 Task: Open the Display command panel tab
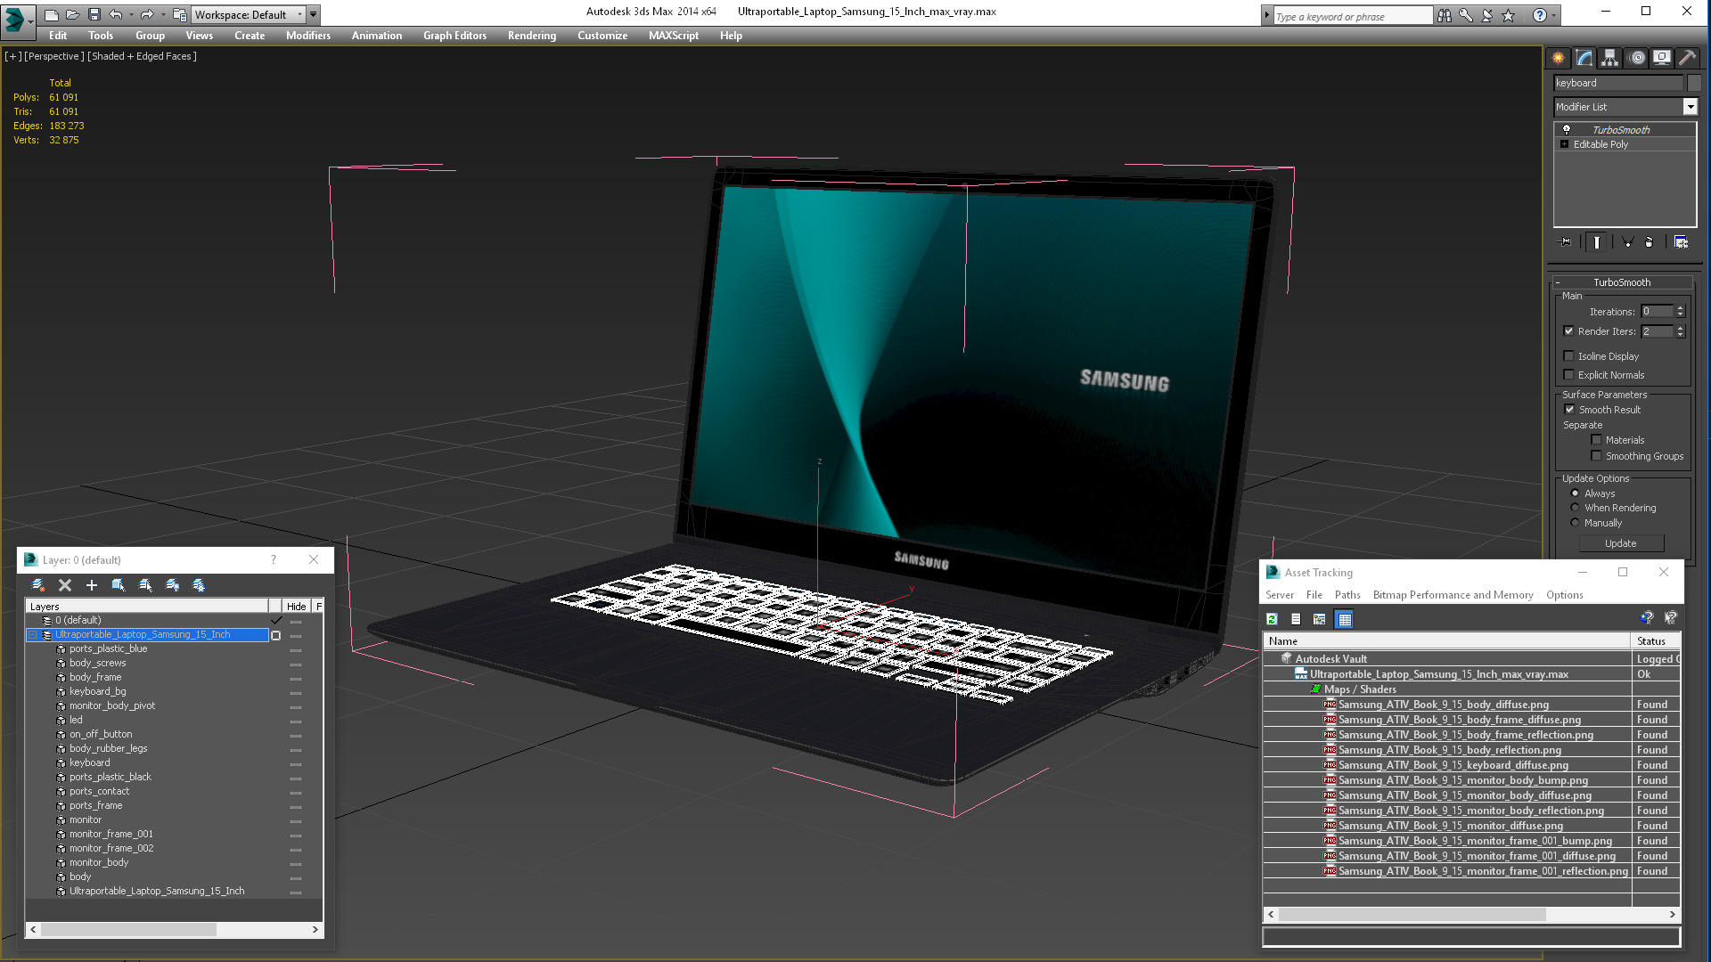pos(1662,58)
